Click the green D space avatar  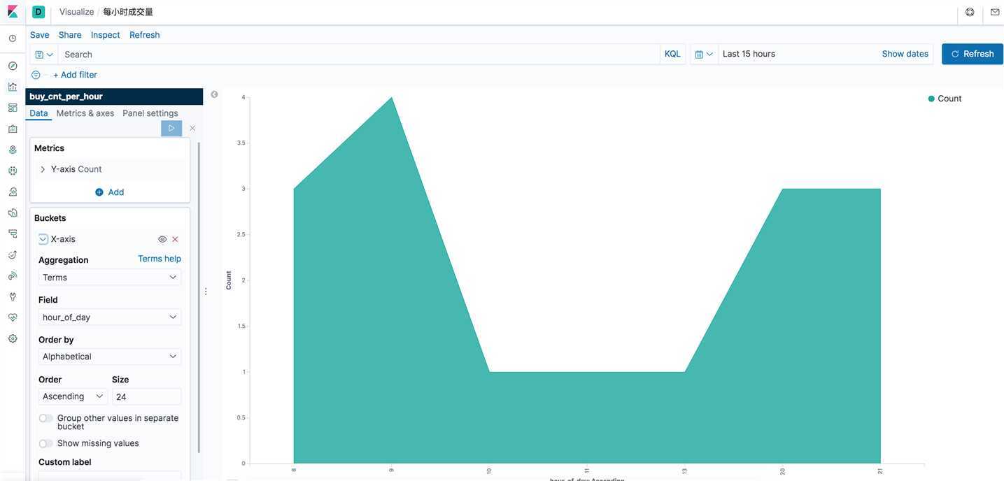pos(38,12)
